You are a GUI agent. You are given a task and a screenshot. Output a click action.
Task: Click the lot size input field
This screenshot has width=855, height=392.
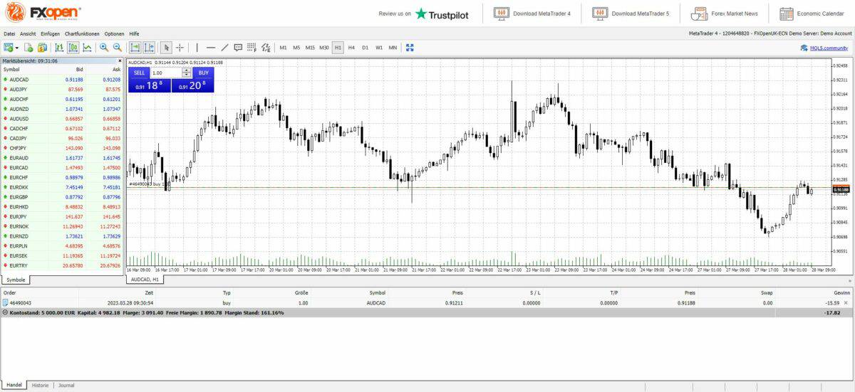(167, 73)
